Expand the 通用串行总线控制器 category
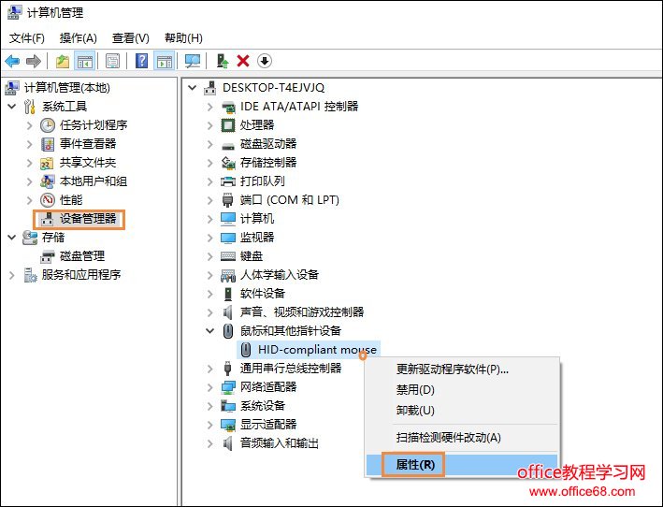Screen dimensions: 663x507 click(210, 369)
